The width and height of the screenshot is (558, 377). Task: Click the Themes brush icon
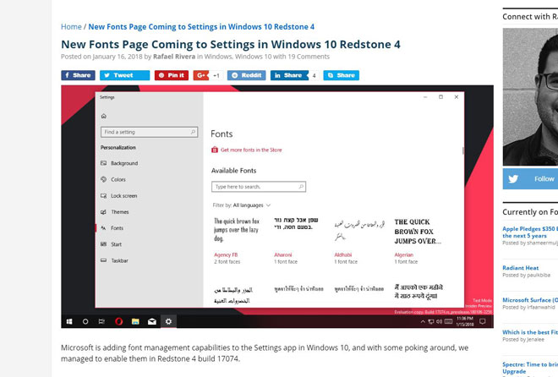103,212
